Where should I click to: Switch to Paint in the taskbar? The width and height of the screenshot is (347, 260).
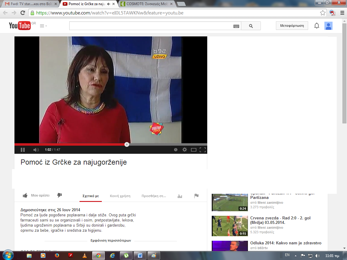(154, 256)
